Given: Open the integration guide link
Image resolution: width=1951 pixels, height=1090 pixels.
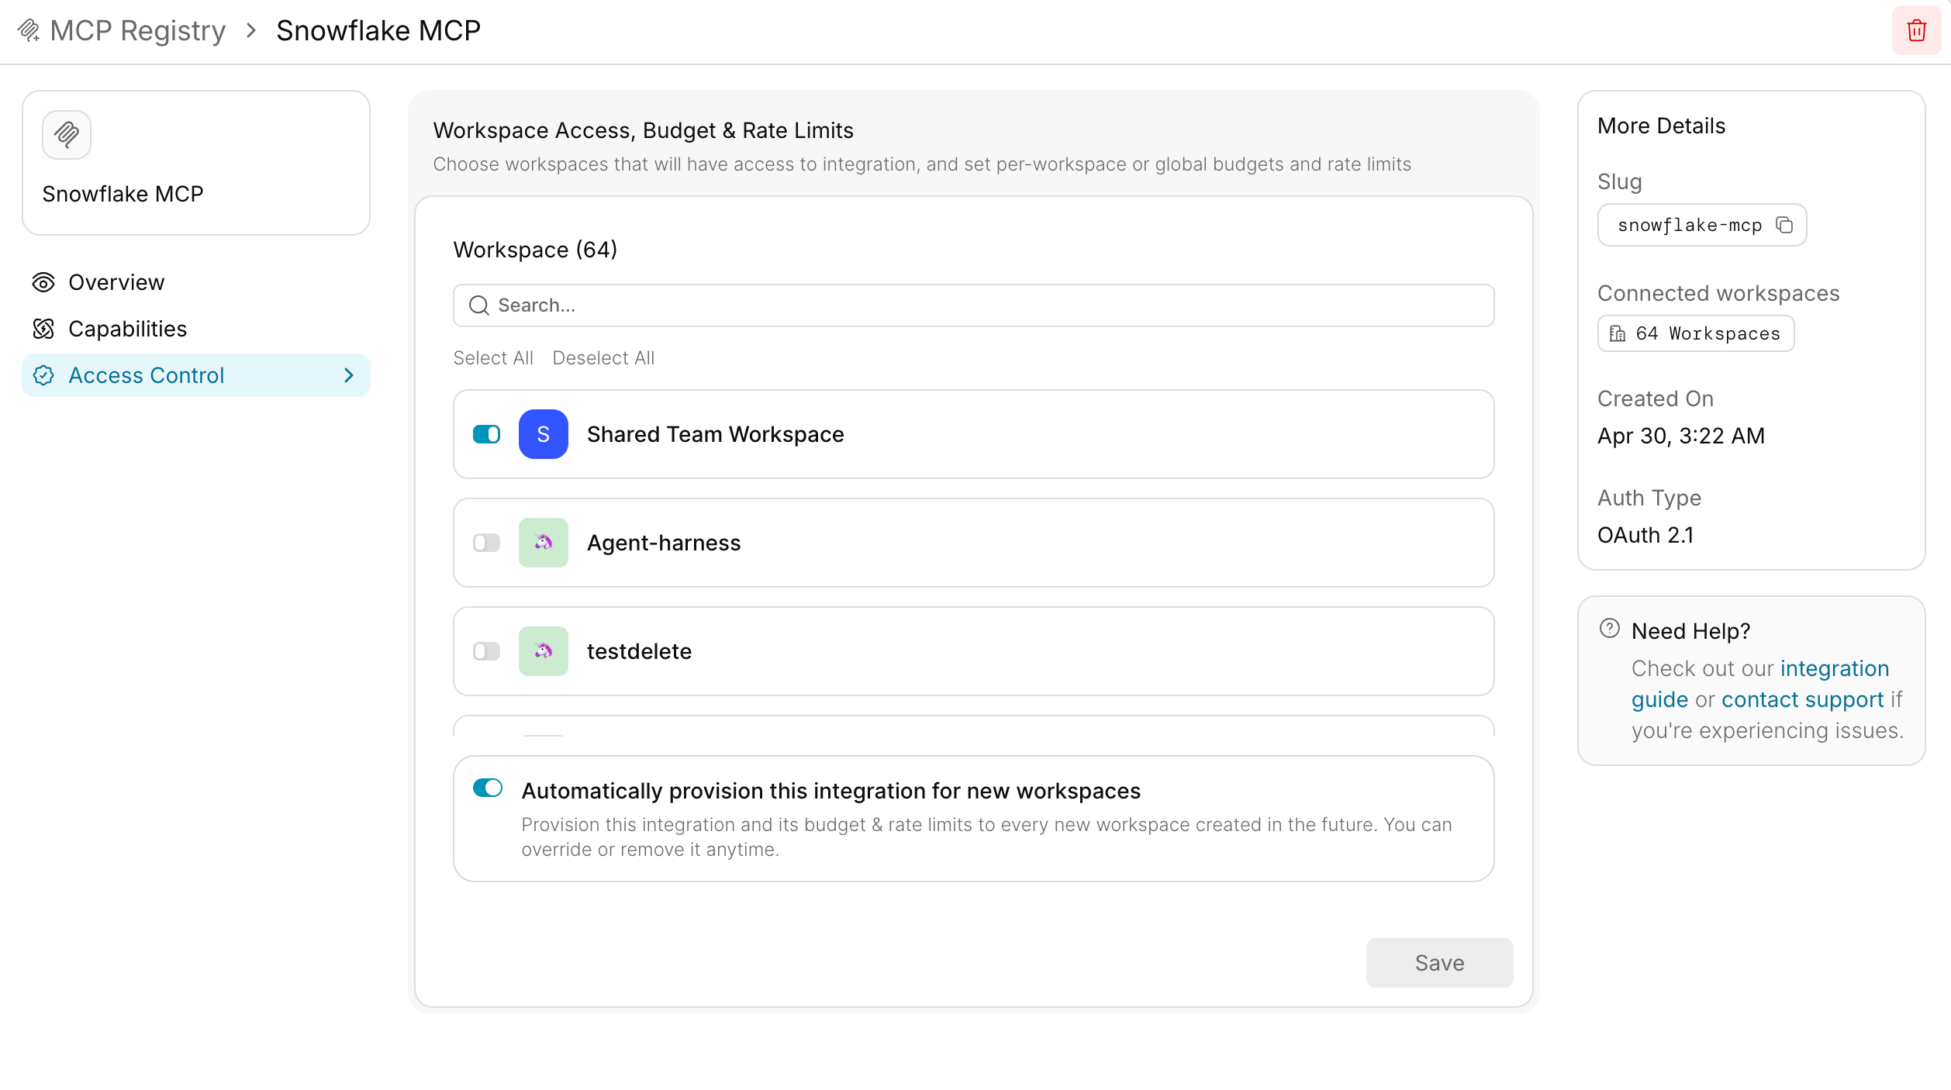Looking at the screenshot, I should click(1760, 684).
